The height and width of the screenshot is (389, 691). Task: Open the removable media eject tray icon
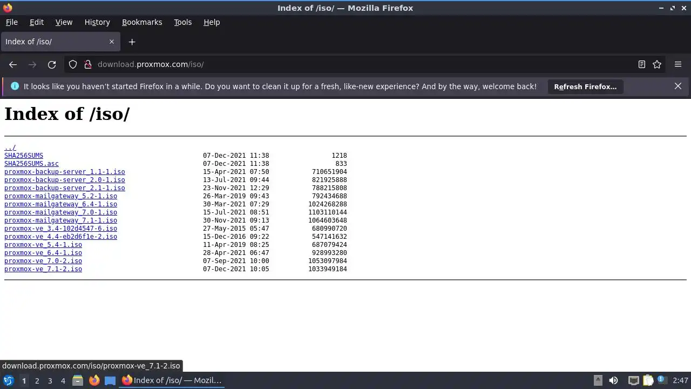[x=598, y=380]
